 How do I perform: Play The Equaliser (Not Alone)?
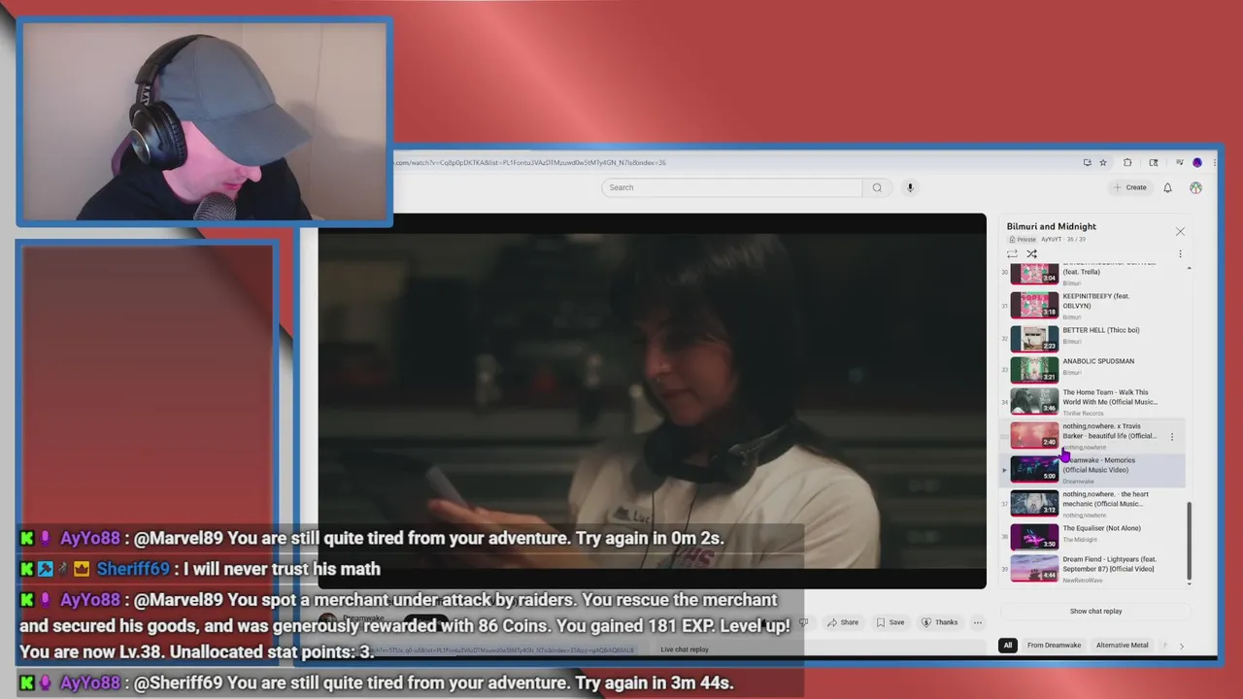[x=1093, y=537]
